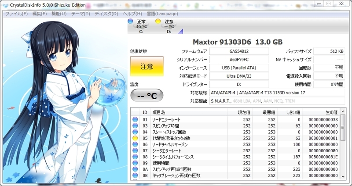This screenshot has height=186, width=352.
Task: Select the シークエラーレート row text
Action: pyautogui.click(x=167, y=150)
